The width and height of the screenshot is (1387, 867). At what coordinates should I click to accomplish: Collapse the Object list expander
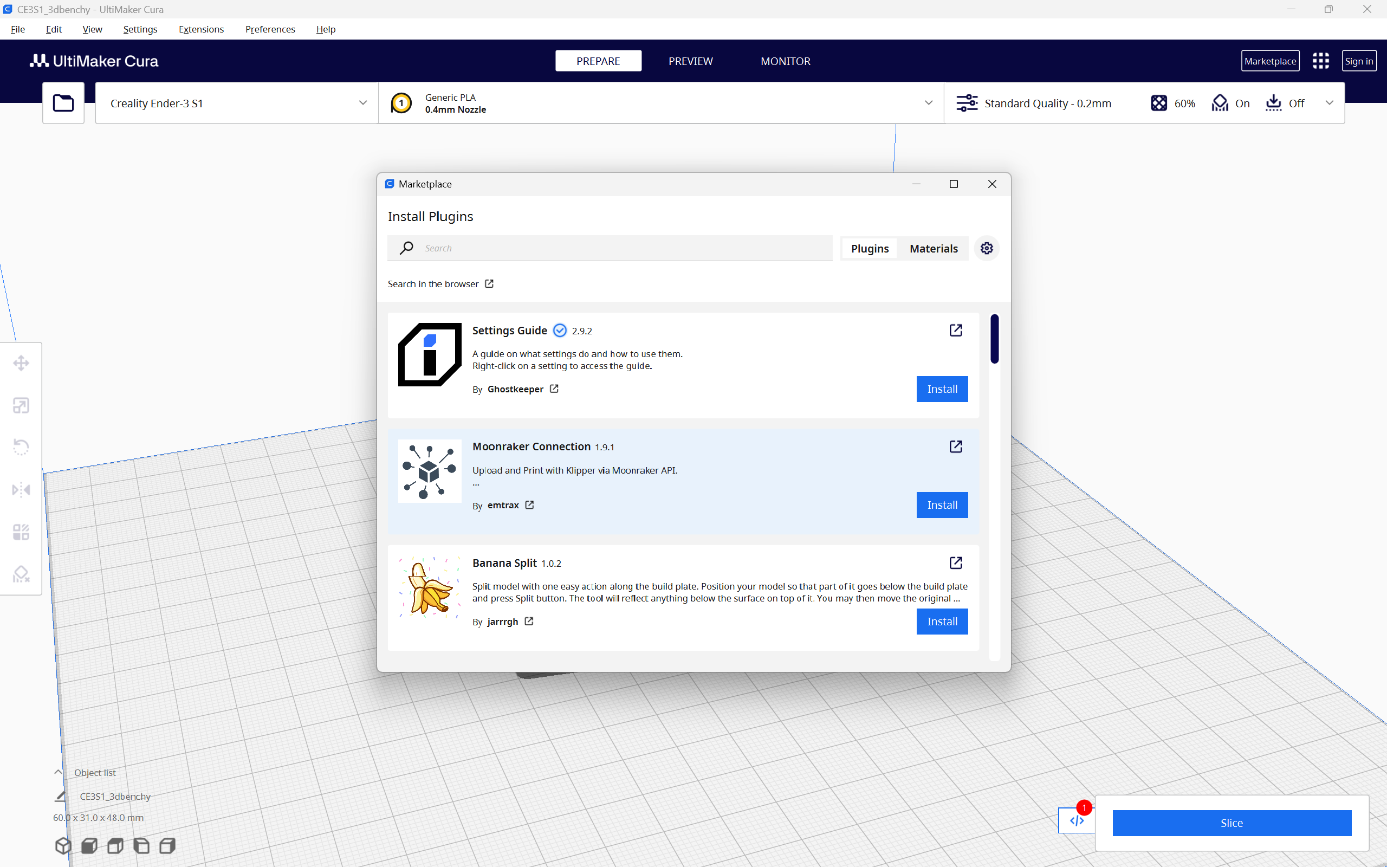click(x=58, y=772)
